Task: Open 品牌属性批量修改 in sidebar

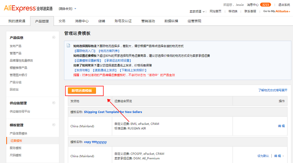Action: pos(21,60)
